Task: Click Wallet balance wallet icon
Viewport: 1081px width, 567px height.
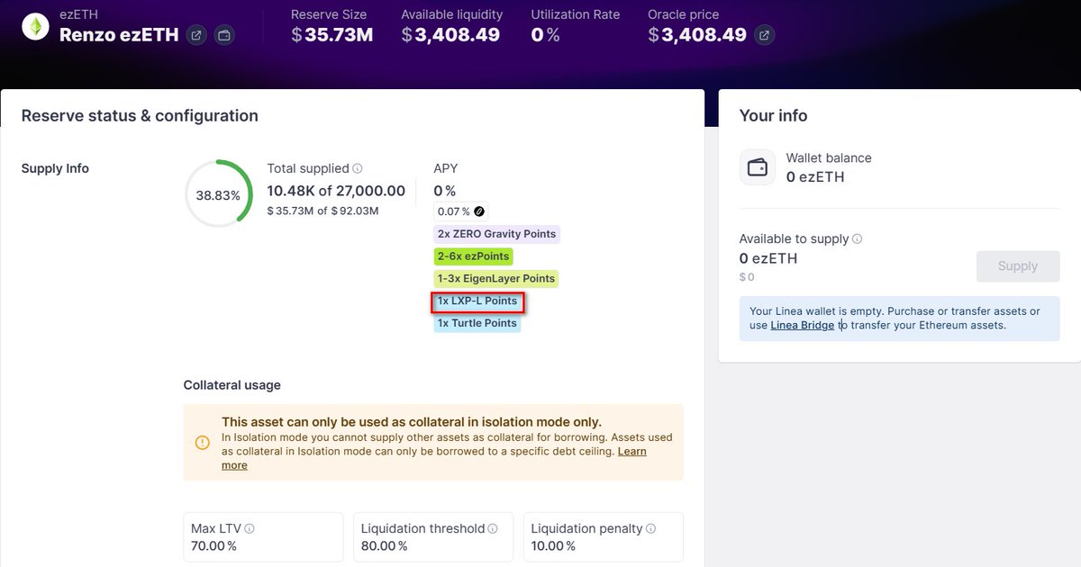Action: (758, 167)
